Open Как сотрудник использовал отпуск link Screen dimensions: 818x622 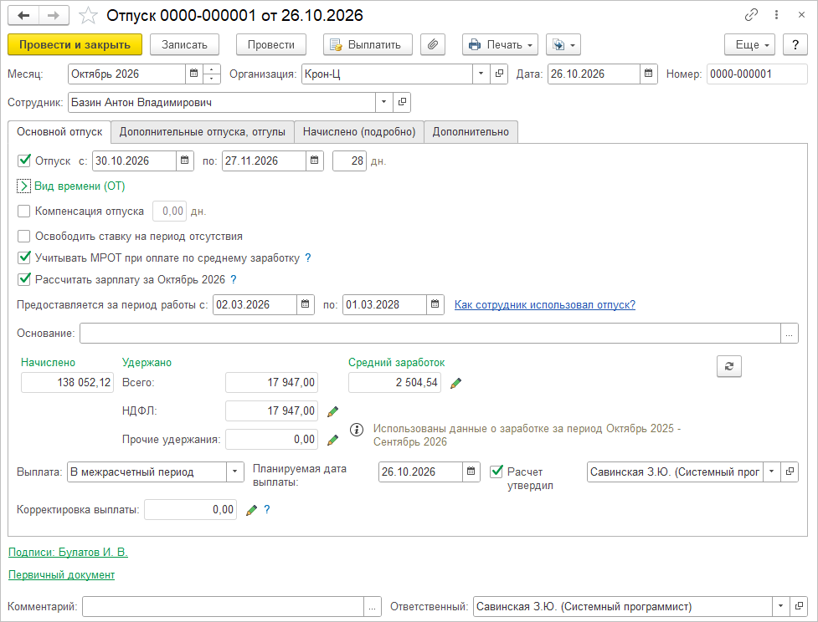point(545,305)
